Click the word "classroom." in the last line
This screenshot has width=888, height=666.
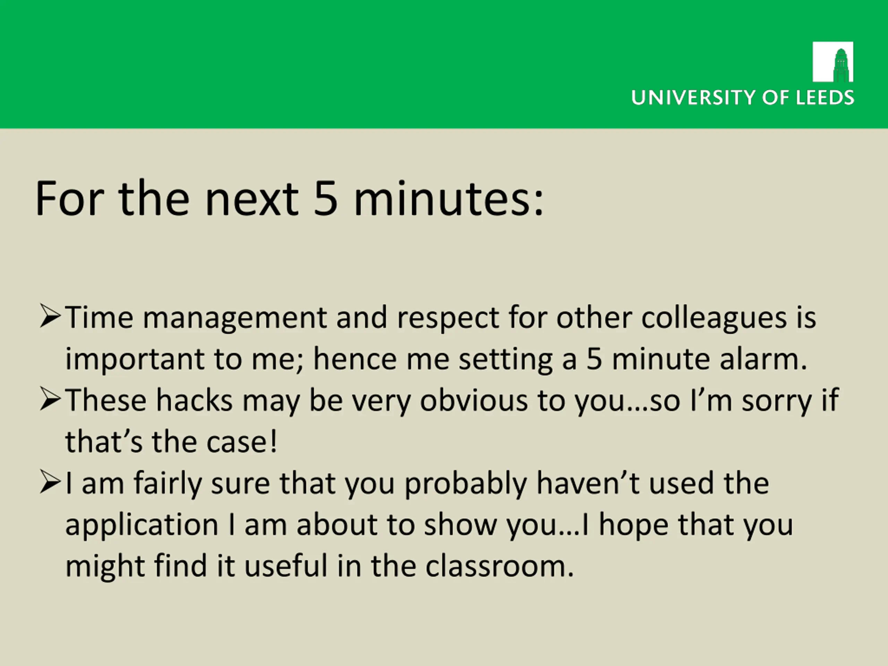tap(500, 566)
